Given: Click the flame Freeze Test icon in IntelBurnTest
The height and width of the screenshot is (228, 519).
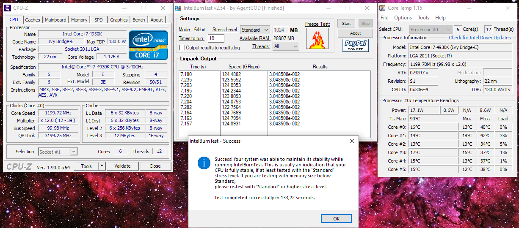Looking at the screenshot, I should coord(317,39).
